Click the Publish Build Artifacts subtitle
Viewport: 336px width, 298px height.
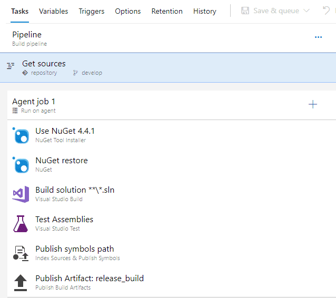(63, 287)
